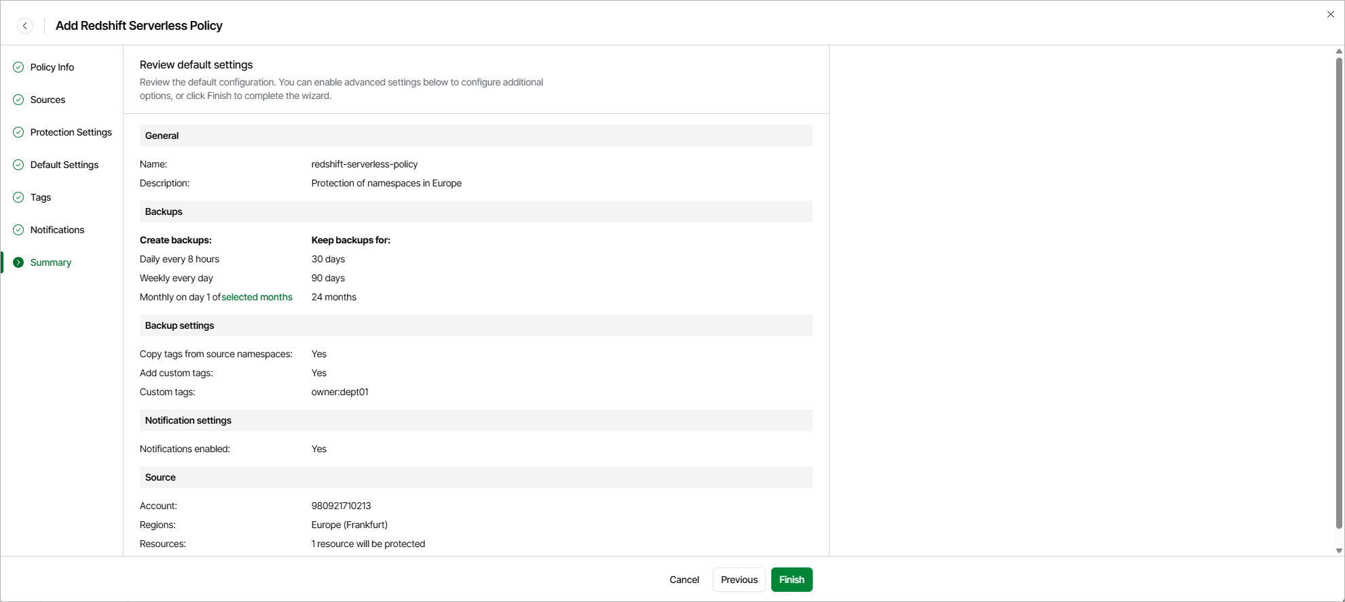Cancel the policy wizard
Viewport: 1345px width, 602px height.
tap(684, 580)
